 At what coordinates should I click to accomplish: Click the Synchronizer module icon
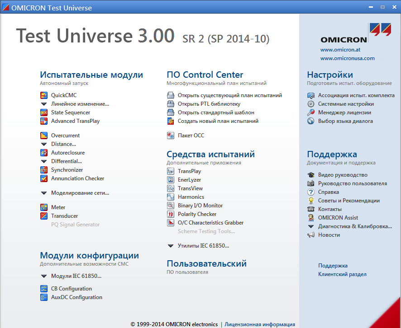pyautogui.click(x=44, y=170)
